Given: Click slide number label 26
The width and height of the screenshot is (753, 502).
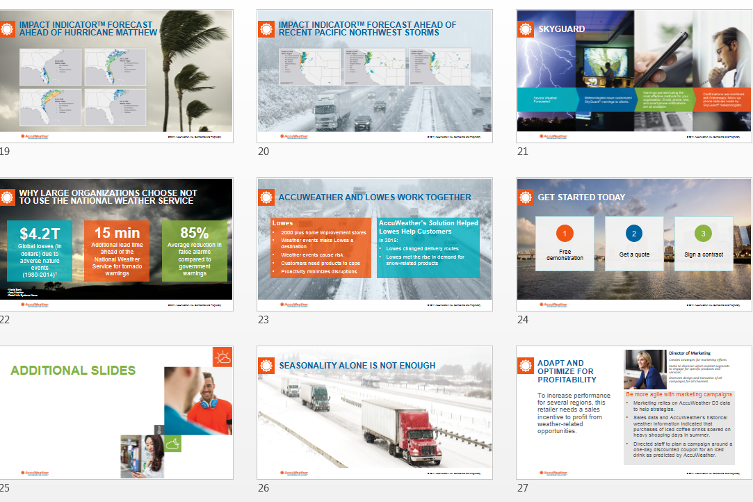Looking at the screenshot, I should click(x=263, y=487).
